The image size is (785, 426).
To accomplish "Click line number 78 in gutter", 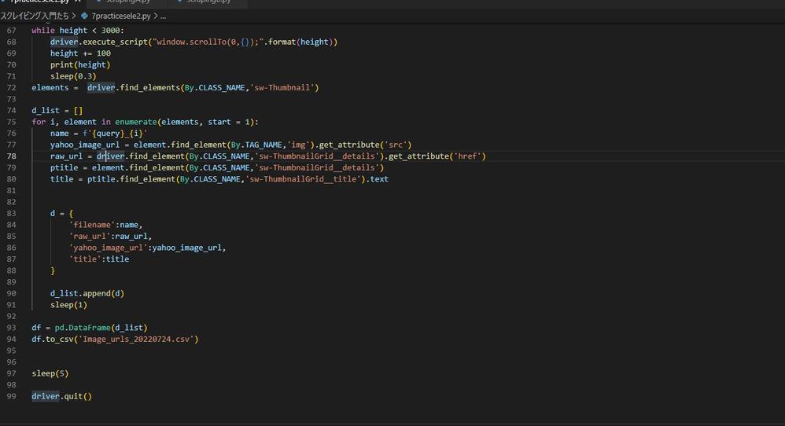I will pos(12,156).
